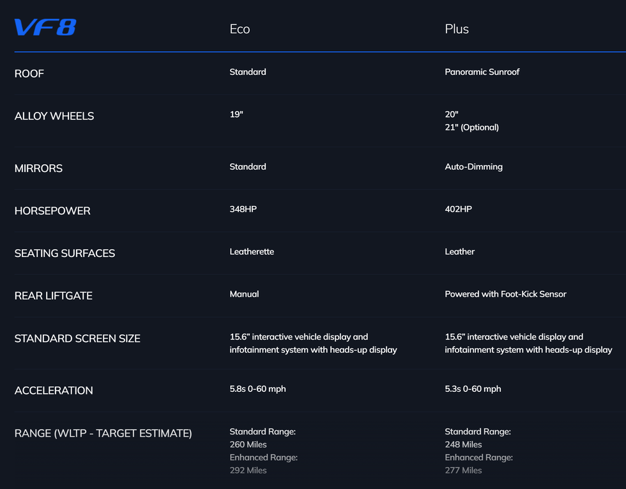The height and width of the screenshot is (489, 626).
Task: Click the Leatherette seating value
Action: (252, 252)
